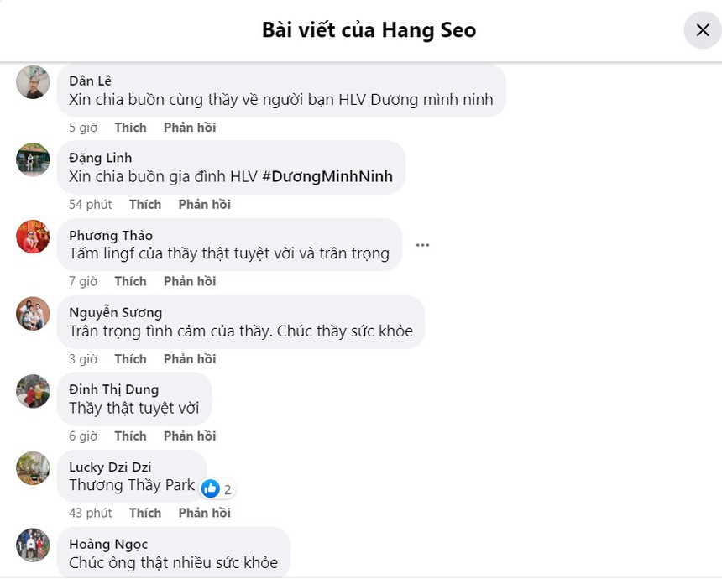The width and height of the screenshot is (722, 579).
Task: Like Đặng Linh's comment using Thích
Action: click(x=144, y=204)
